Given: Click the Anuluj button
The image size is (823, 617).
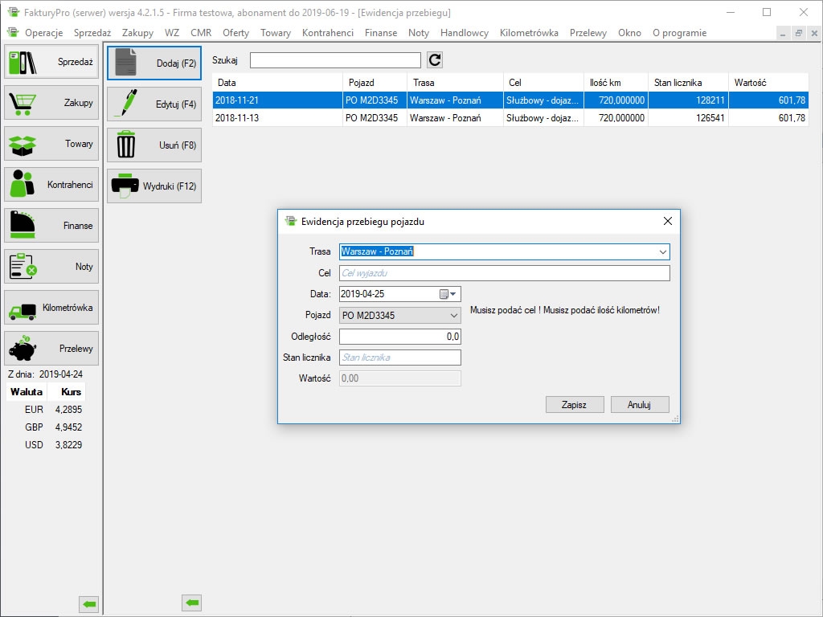Looking at the screenshot, I should 639,405.
